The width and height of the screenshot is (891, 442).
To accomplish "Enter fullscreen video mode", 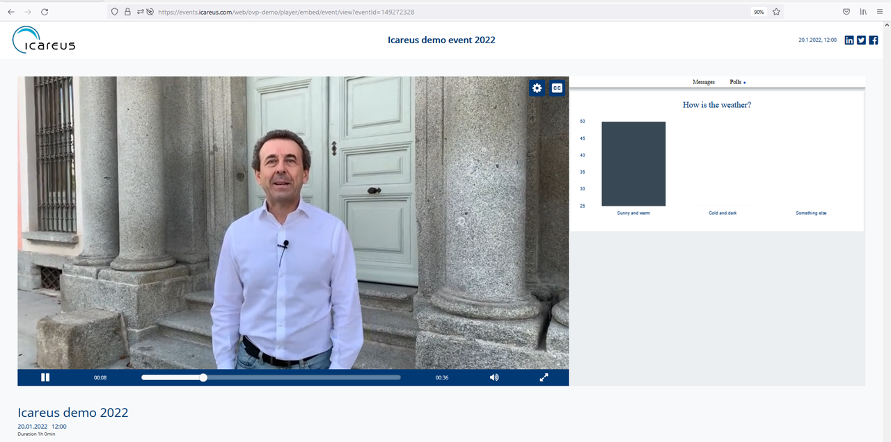I will 544,377.
